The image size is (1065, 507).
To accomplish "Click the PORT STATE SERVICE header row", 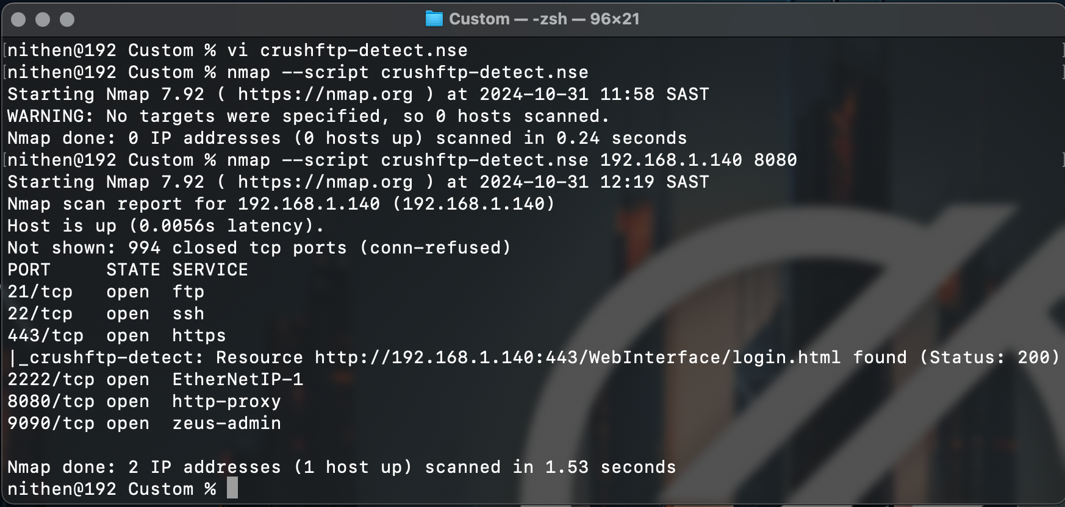I will [127, 270].
